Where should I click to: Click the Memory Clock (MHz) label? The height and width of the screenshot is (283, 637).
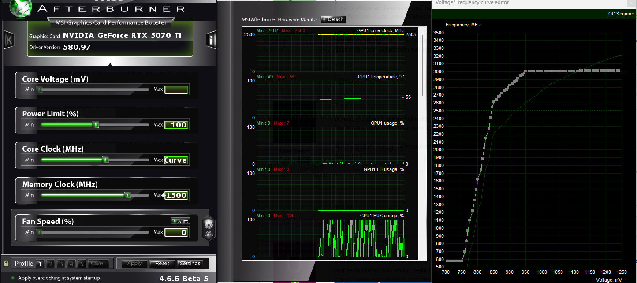60,184
